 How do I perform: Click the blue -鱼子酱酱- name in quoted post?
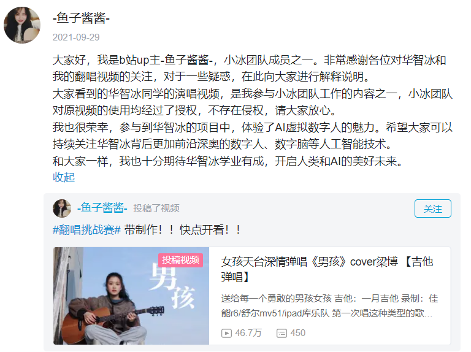click(x=102, y=208)
